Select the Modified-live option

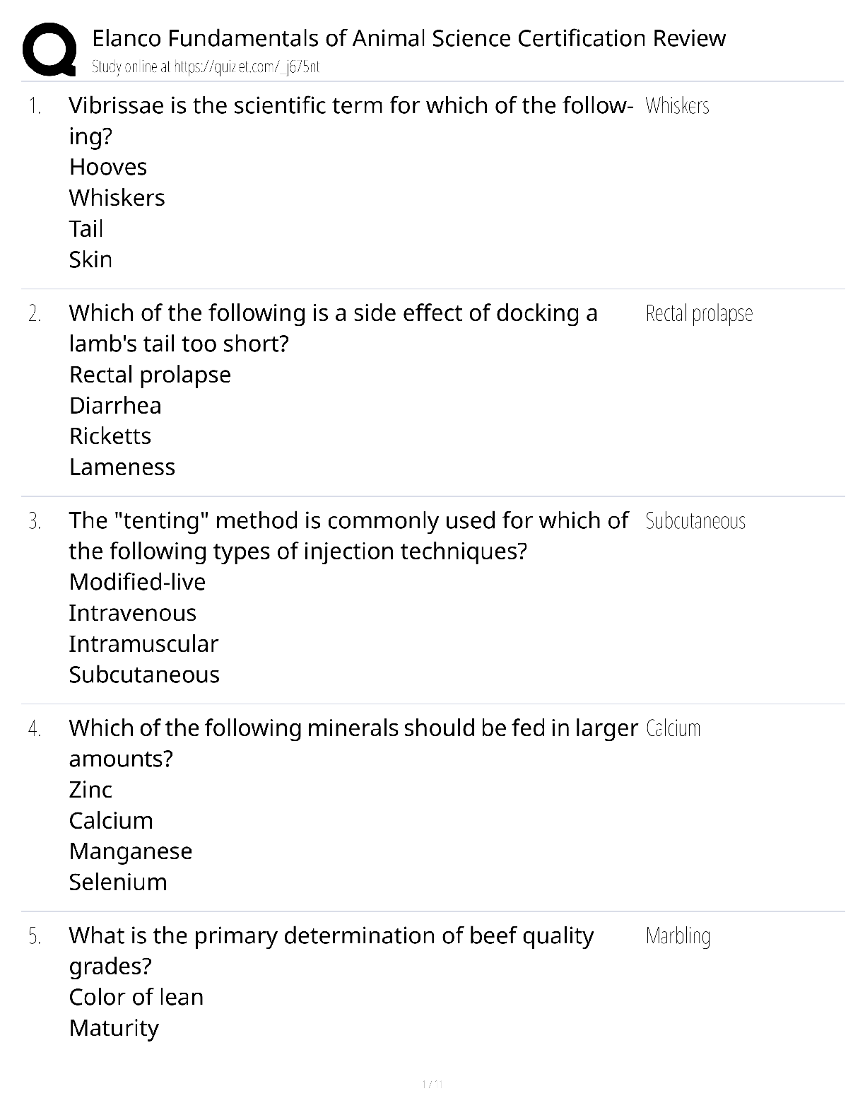(137, 582)
